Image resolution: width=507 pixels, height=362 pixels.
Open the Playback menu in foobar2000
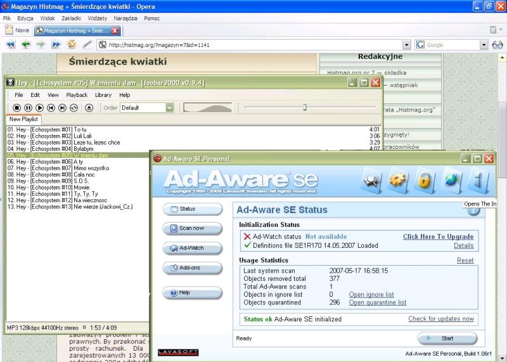click(77, 95)
